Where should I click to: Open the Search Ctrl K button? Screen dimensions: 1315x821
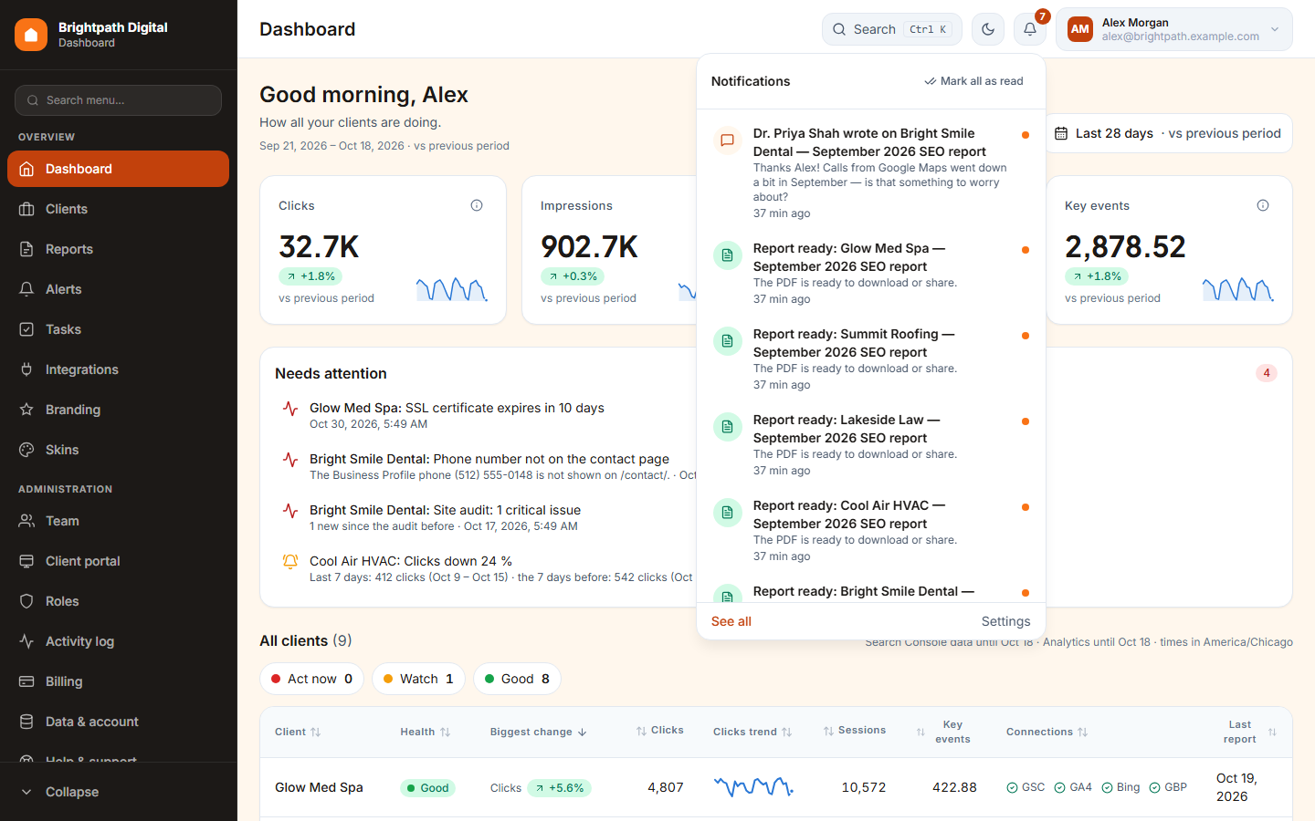[x=892, y=29]
